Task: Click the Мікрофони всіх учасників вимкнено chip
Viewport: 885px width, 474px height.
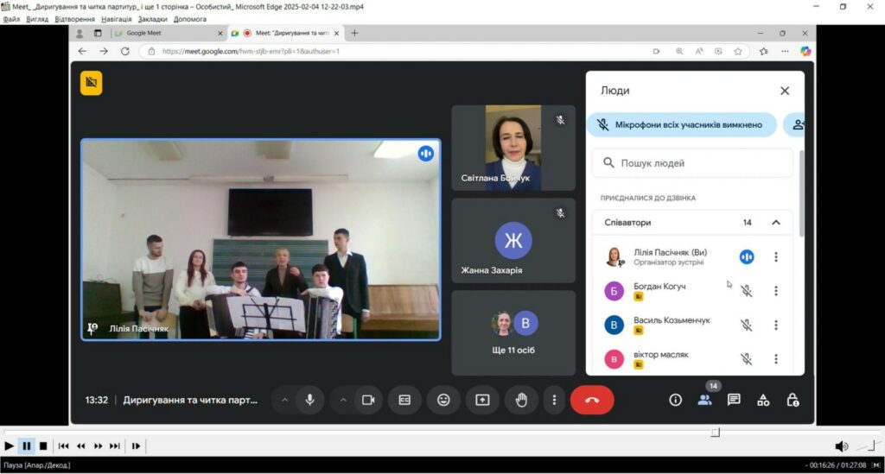Action: pyautogui.click(x=681, y=124)
